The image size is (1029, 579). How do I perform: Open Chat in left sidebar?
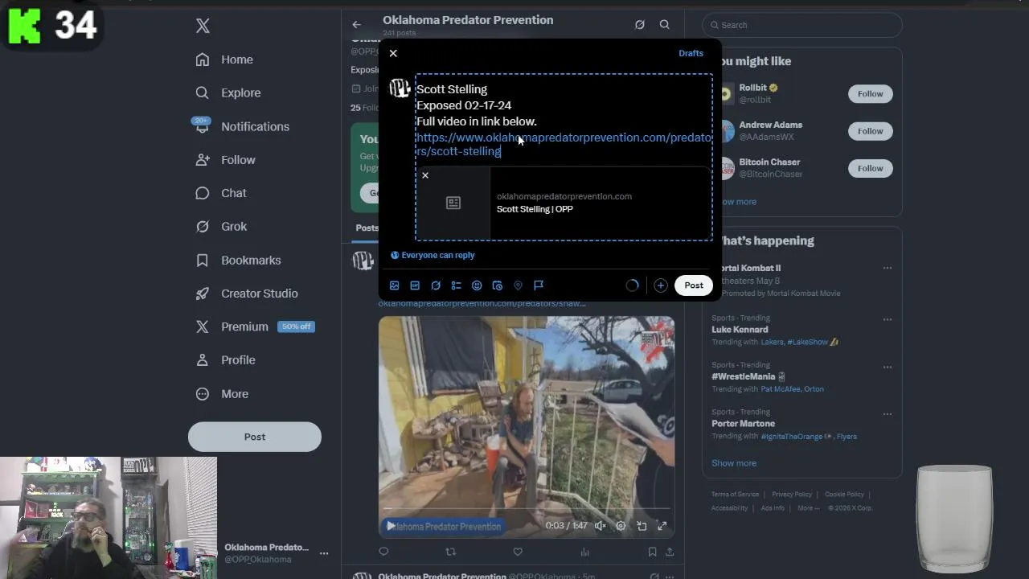tap(221, 193)
